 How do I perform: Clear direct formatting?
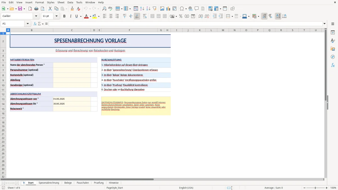pyautogui.click(x=78, y=9)
